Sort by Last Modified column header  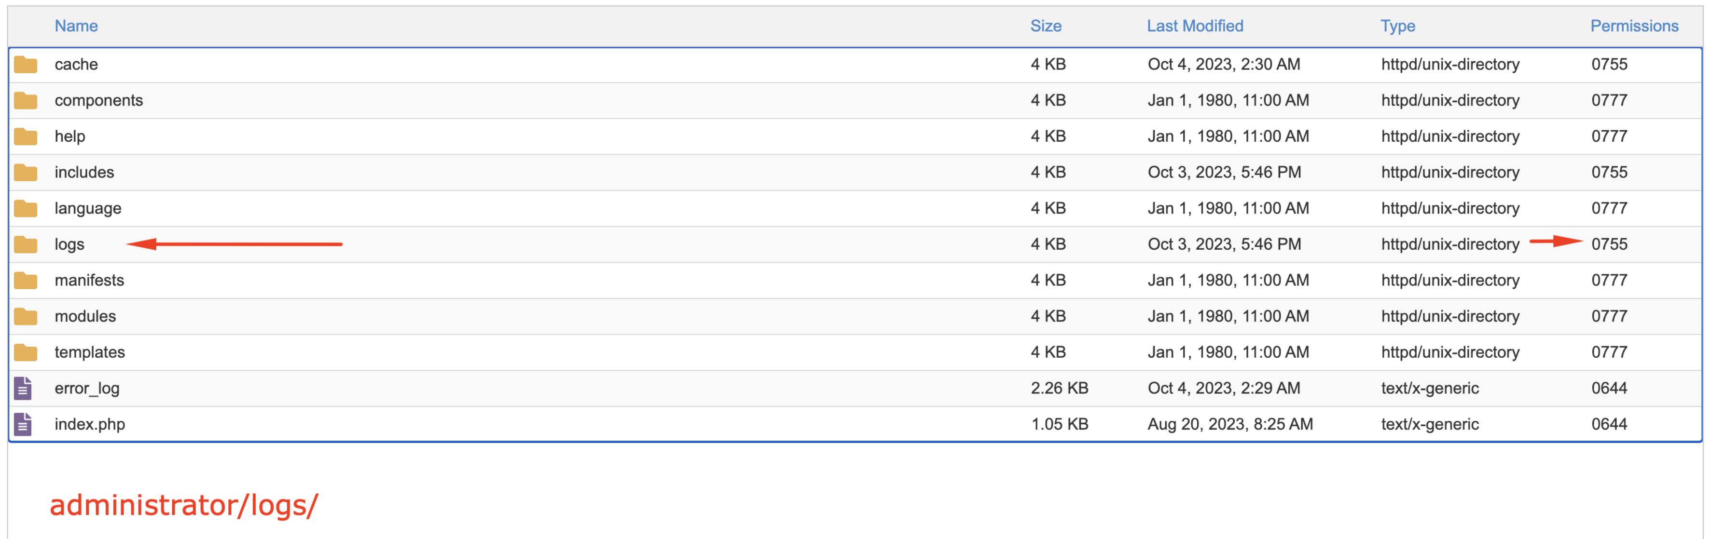tap(1194, 26)
